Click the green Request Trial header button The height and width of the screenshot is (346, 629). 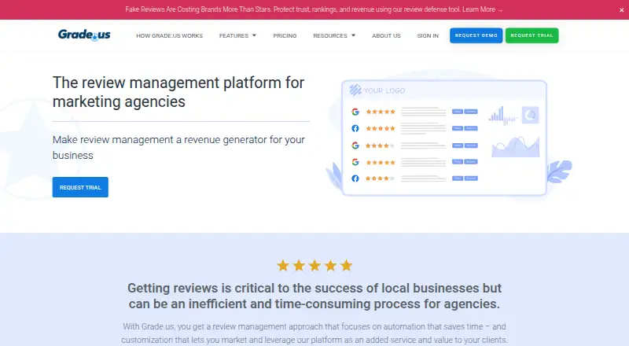click(x=532, y=35)
